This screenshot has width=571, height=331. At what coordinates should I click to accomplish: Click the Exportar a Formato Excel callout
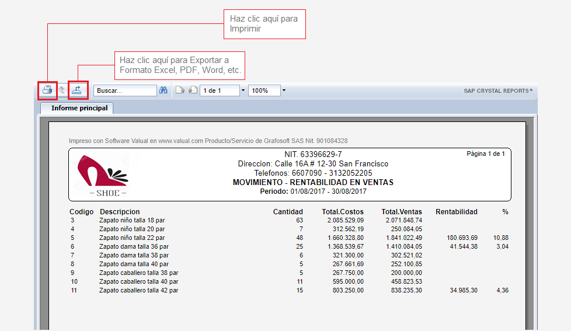pyautogui.click(x=180, y=65)
